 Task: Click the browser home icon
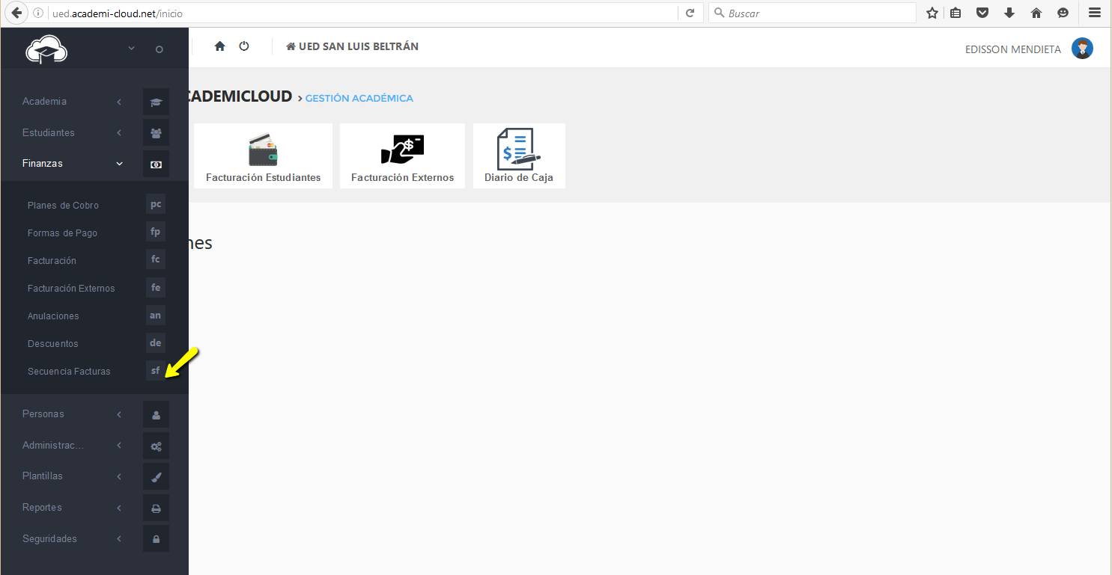1036,13
